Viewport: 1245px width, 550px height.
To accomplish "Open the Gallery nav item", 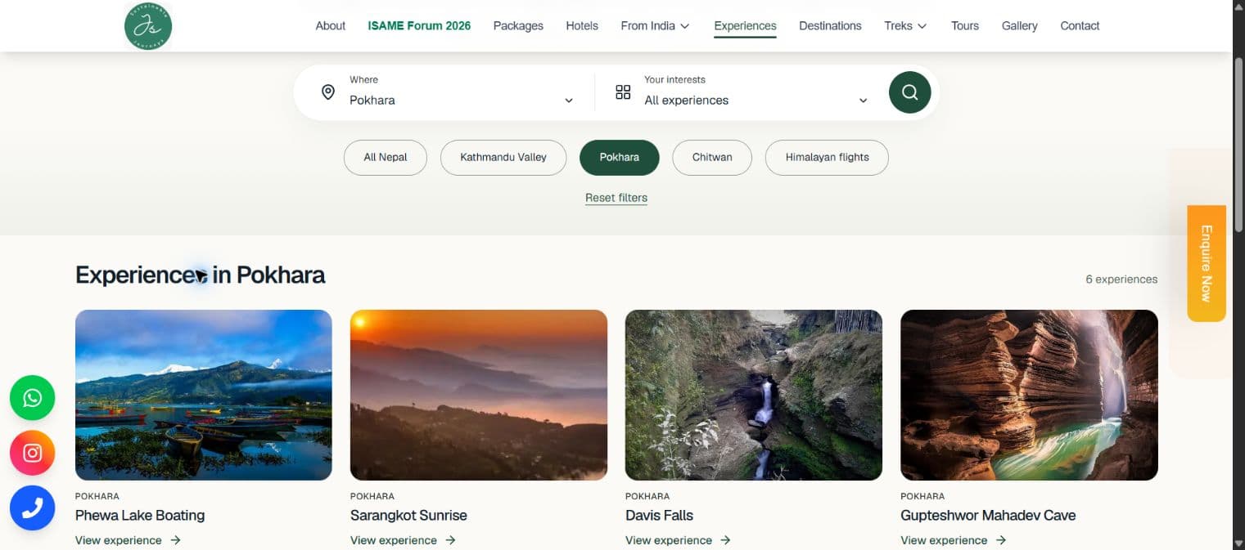I will [x=1020, y=26].
